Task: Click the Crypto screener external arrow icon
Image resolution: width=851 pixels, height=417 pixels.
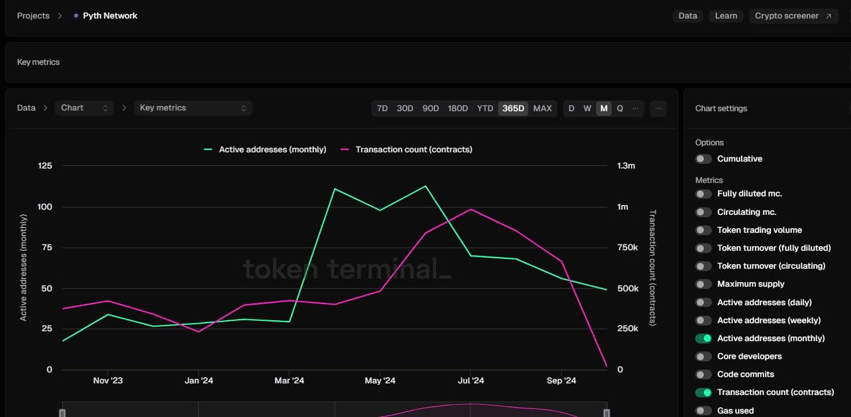Action: tap(828, 16)
